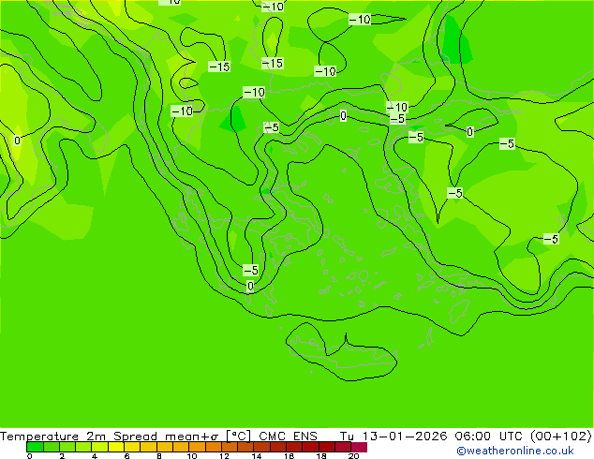Screen dimensions: 594x459
Task: Click the 0 contour label just beneath a -5 label
Action: click(250, 286)
